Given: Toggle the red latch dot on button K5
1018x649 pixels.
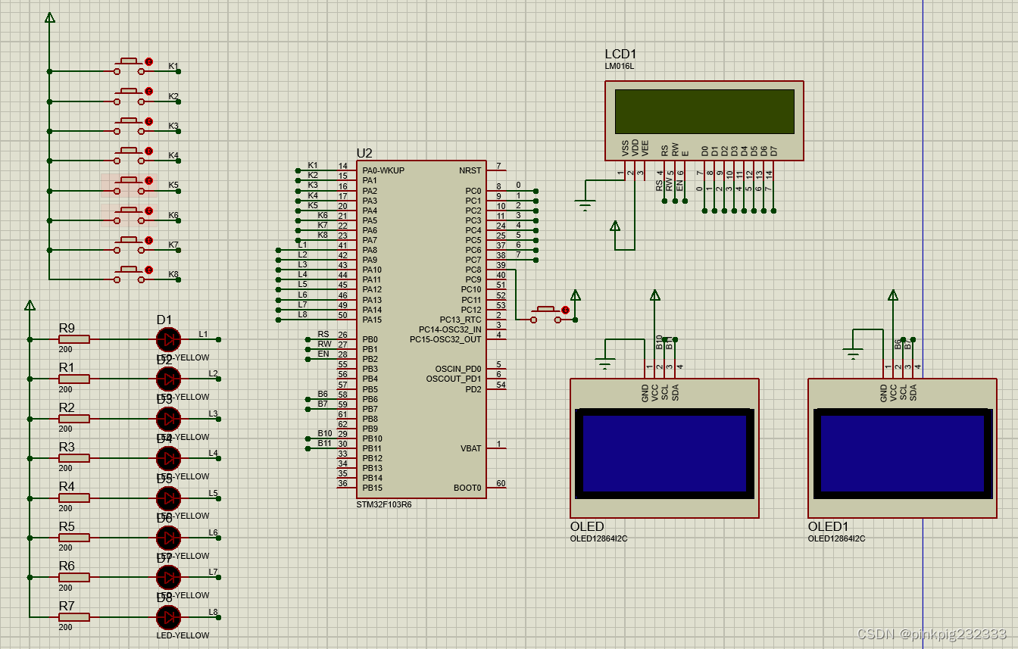Looking at the screenshot, I should [x=149, y=181].
